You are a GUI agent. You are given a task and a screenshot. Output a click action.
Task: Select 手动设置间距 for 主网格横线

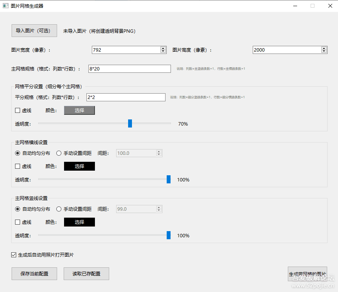(59, 153)
